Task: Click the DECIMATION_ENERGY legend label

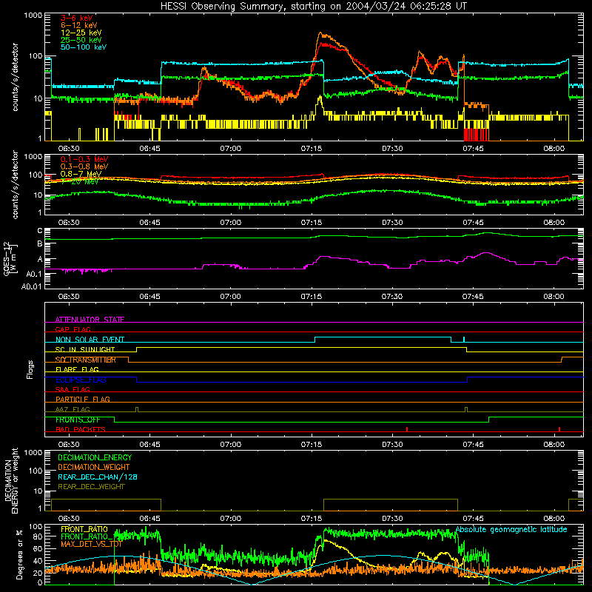Action: pyautogui.click(x=95, y=457)
